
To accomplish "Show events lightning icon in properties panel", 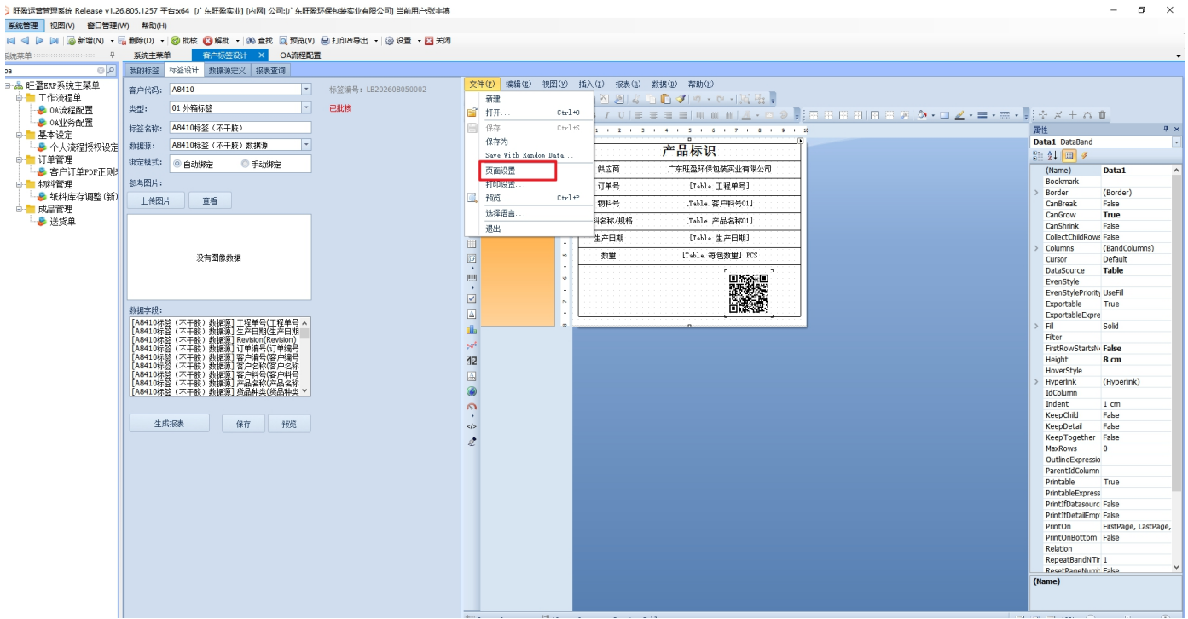I will [1084, 155].
